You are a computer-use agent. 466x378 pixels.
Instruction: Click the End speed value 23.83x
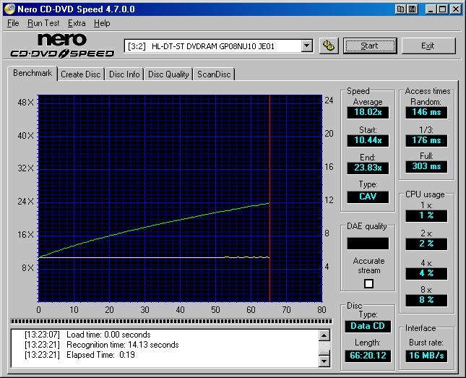point(368,168)
